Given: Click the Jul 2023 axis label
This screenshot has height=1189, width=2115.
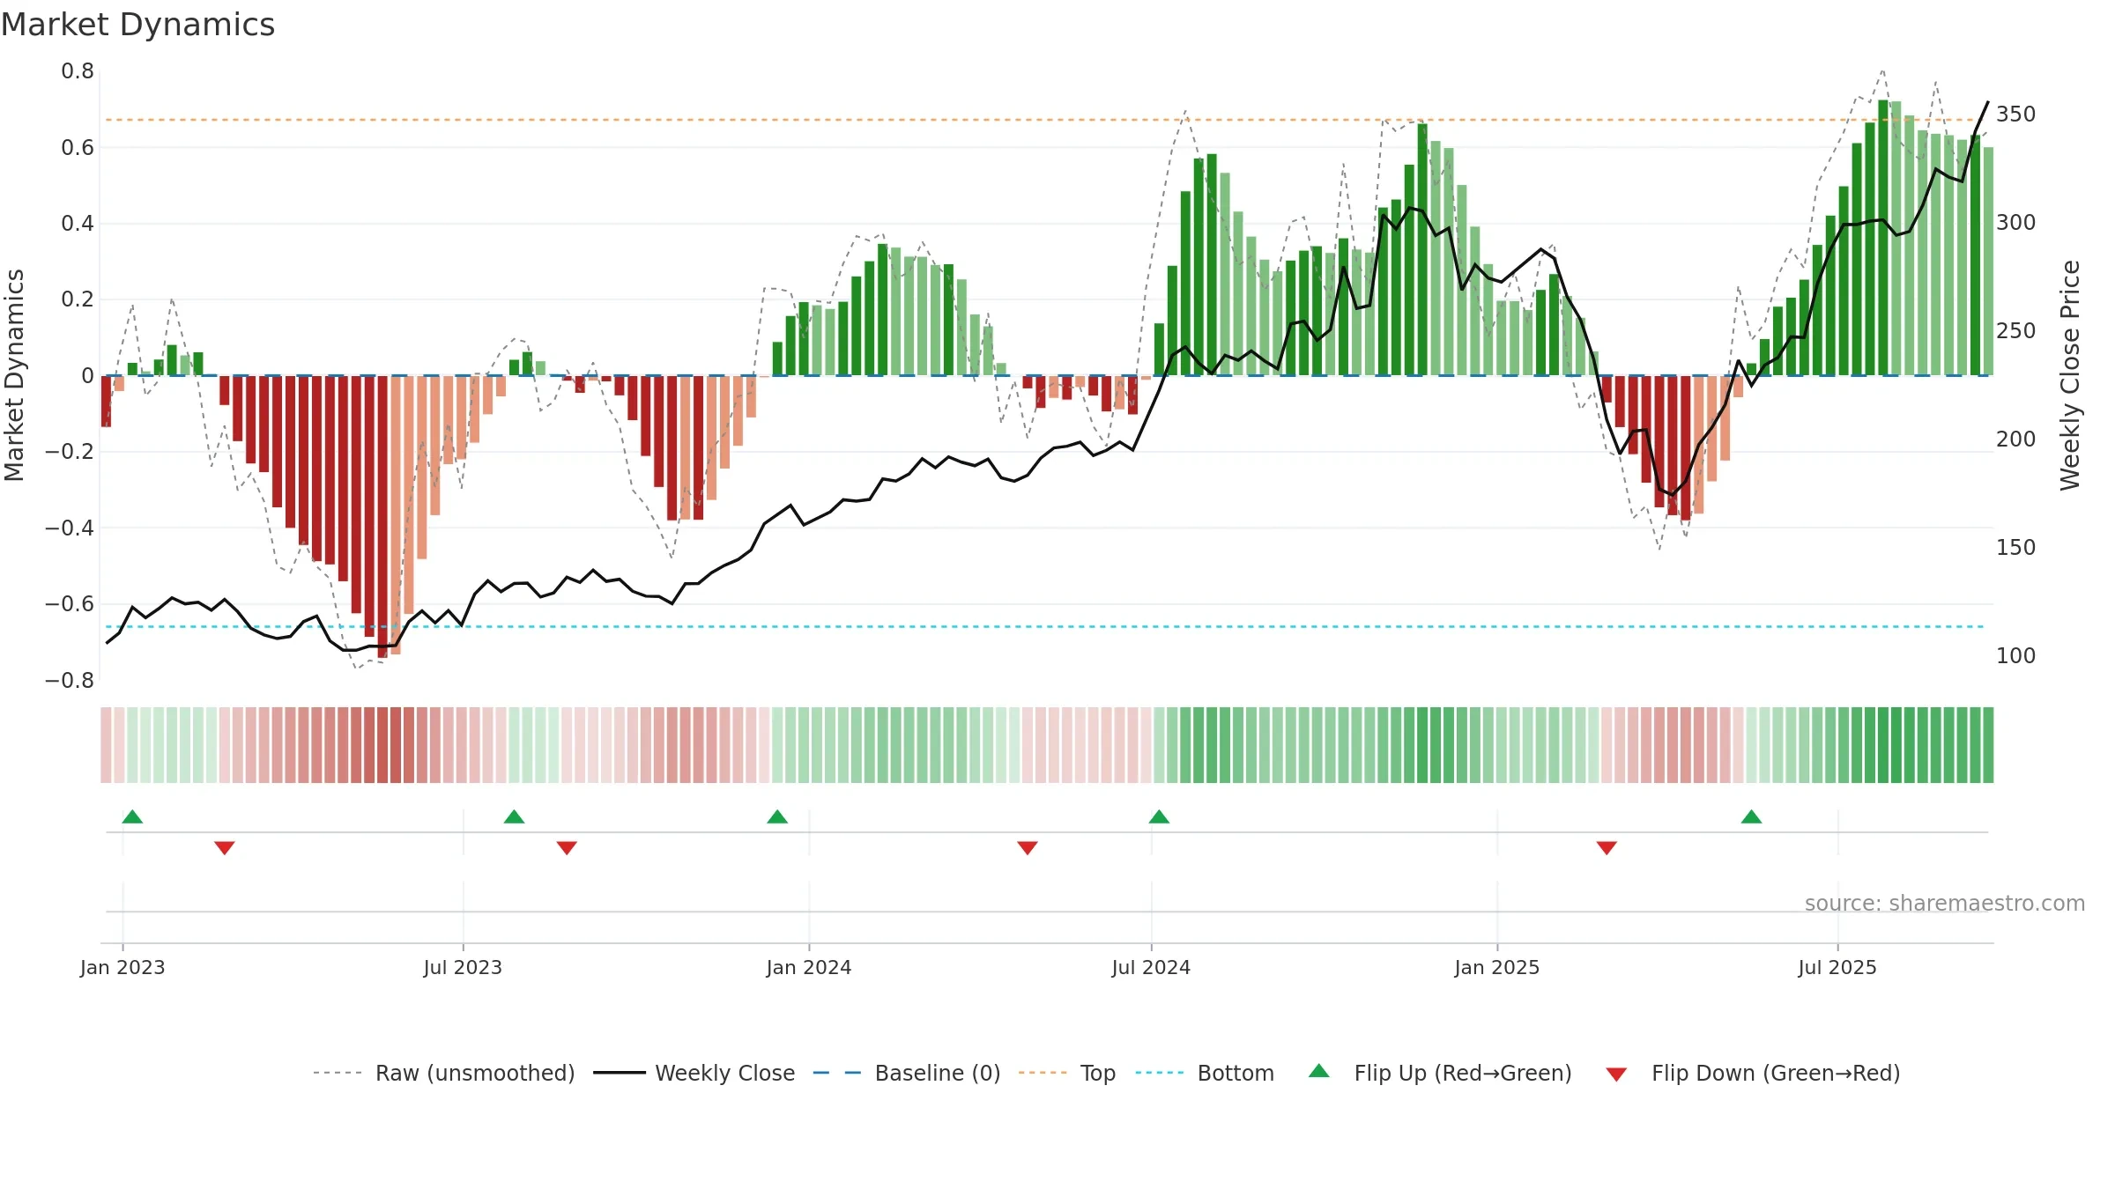Looking at the screenshot, I should pyautogui.click(x=463, y=967).
